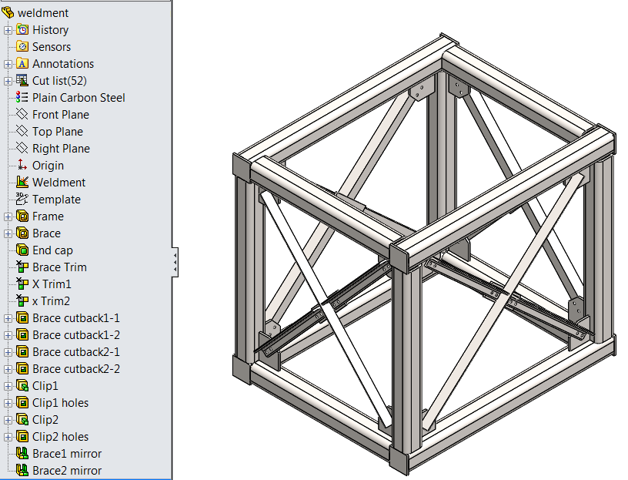Expand the Brace cutback1-2 node
This screenshot has width=628, height=480.
pos(8,335)
